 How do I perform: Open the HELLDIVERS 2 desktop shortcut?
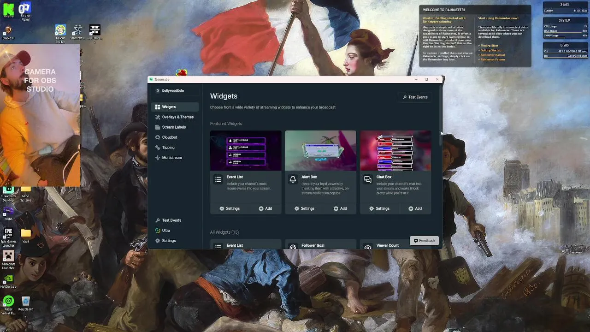coord(94,34)
